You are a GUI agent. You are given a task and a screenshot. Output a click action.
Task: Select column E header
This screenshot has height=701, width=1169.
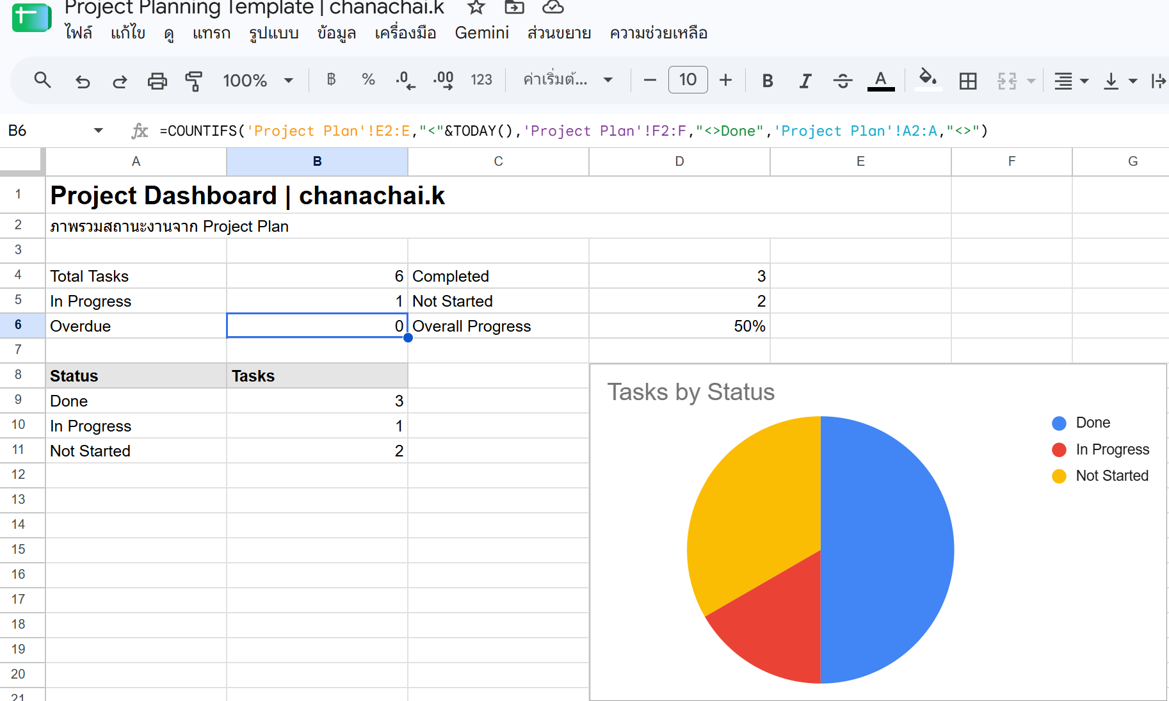860,161
